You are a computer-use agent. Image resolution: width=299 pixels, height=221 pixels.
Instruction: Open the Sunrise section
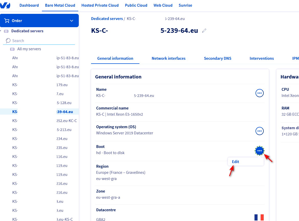coord(185,5)
